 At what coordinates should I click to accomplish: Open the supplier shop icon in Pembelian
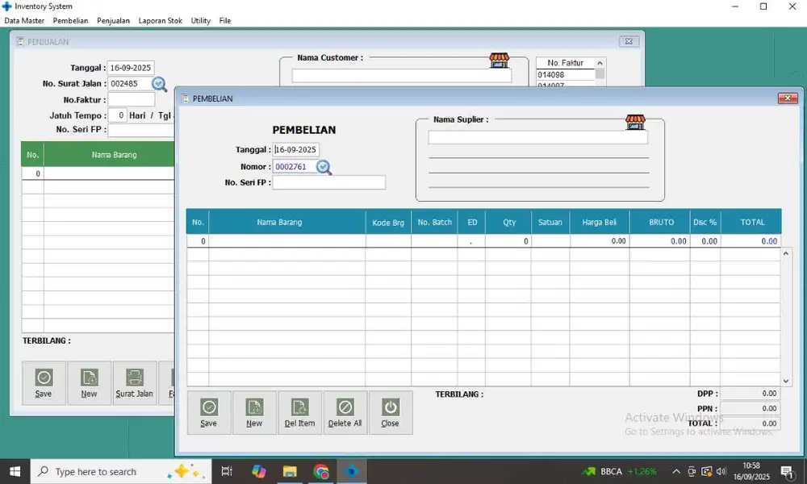tap(635, 122)
